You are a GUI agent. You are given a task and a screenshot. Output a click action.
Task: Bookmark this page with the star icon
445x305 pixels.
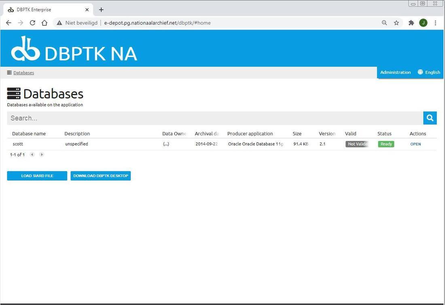396,23
